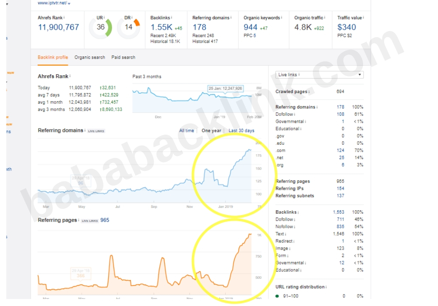Click the DR gauge ring showing 14

128,27
